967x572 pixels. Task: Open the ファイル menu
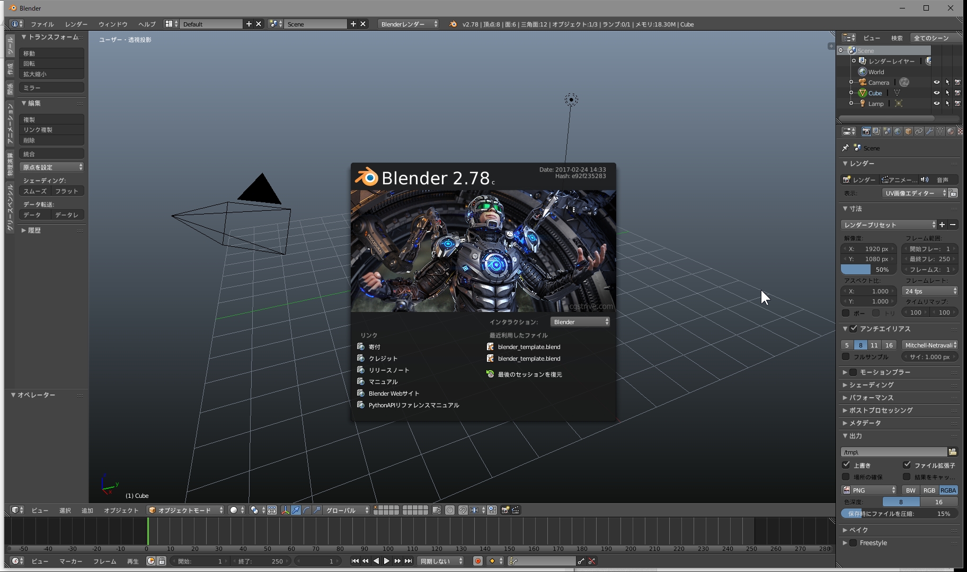coord(42,24)
